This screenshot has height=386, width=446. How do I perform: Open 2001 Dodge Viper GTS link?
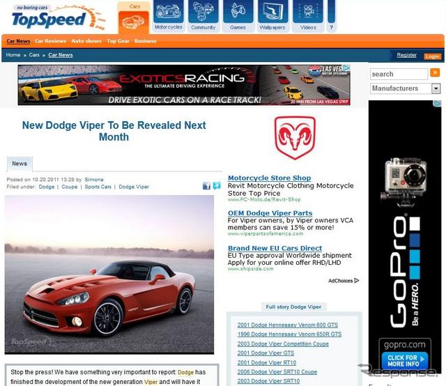tap(266, 353)
